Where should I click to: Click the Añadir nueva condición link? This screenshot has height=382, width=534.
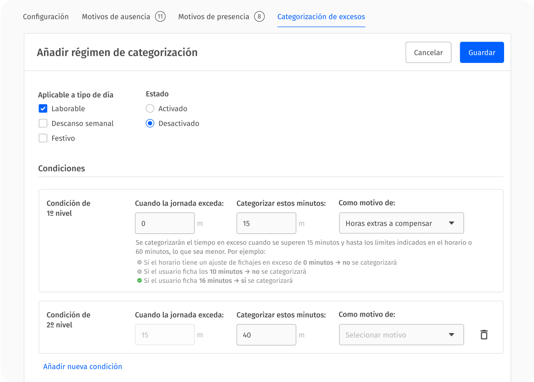coord(83,367)
